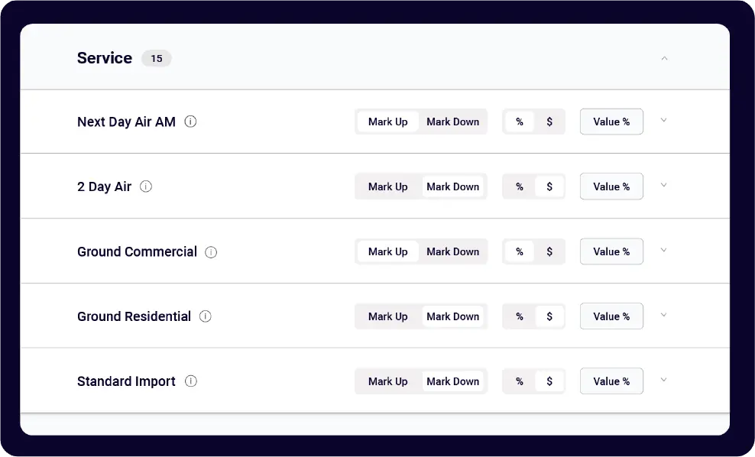
Task: Click the Ground Commercial info icon
Action: click(211, 251)
